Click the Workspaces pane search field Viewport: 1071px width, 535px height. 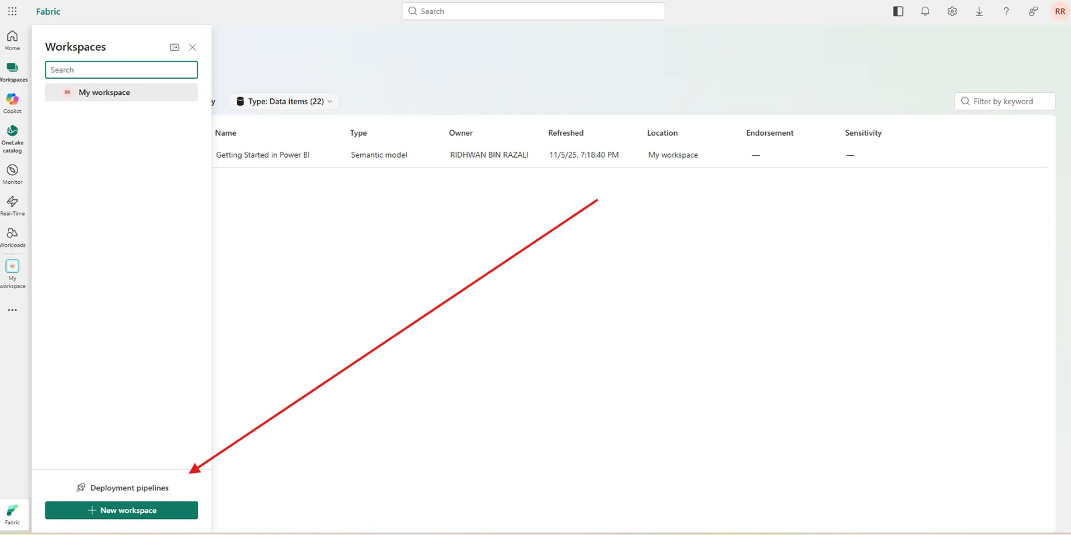point(121,70)
